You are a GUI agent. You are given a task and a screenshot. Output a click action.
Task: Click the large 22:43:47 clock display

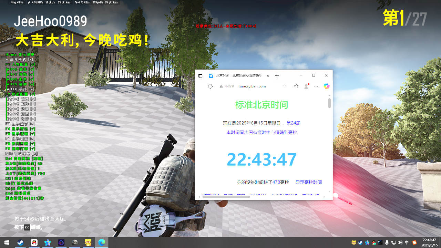tap(261, 159)
